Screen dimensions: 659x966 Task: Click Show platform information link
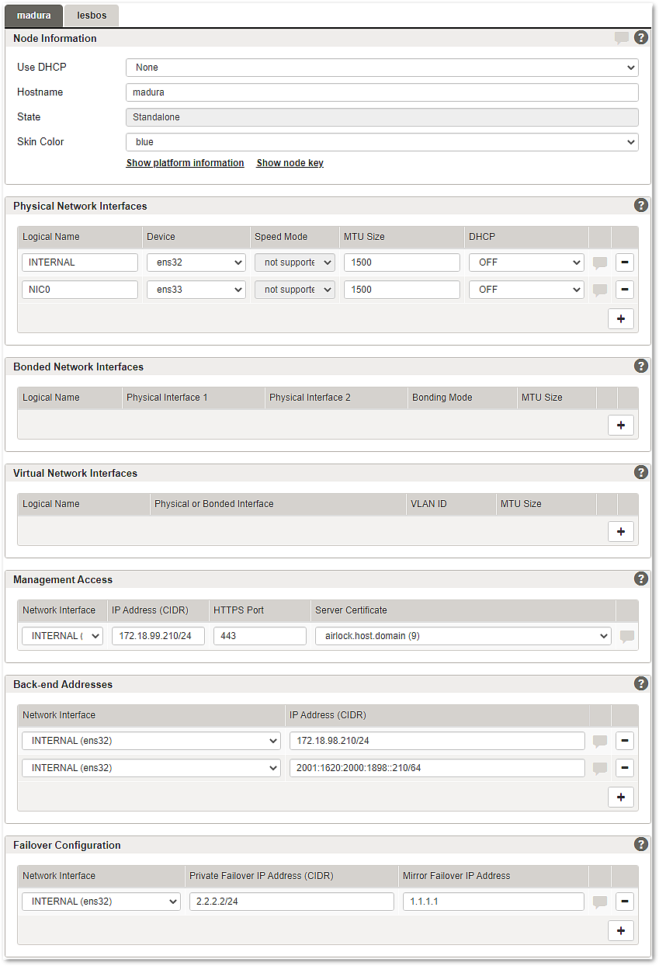[186, 163]
